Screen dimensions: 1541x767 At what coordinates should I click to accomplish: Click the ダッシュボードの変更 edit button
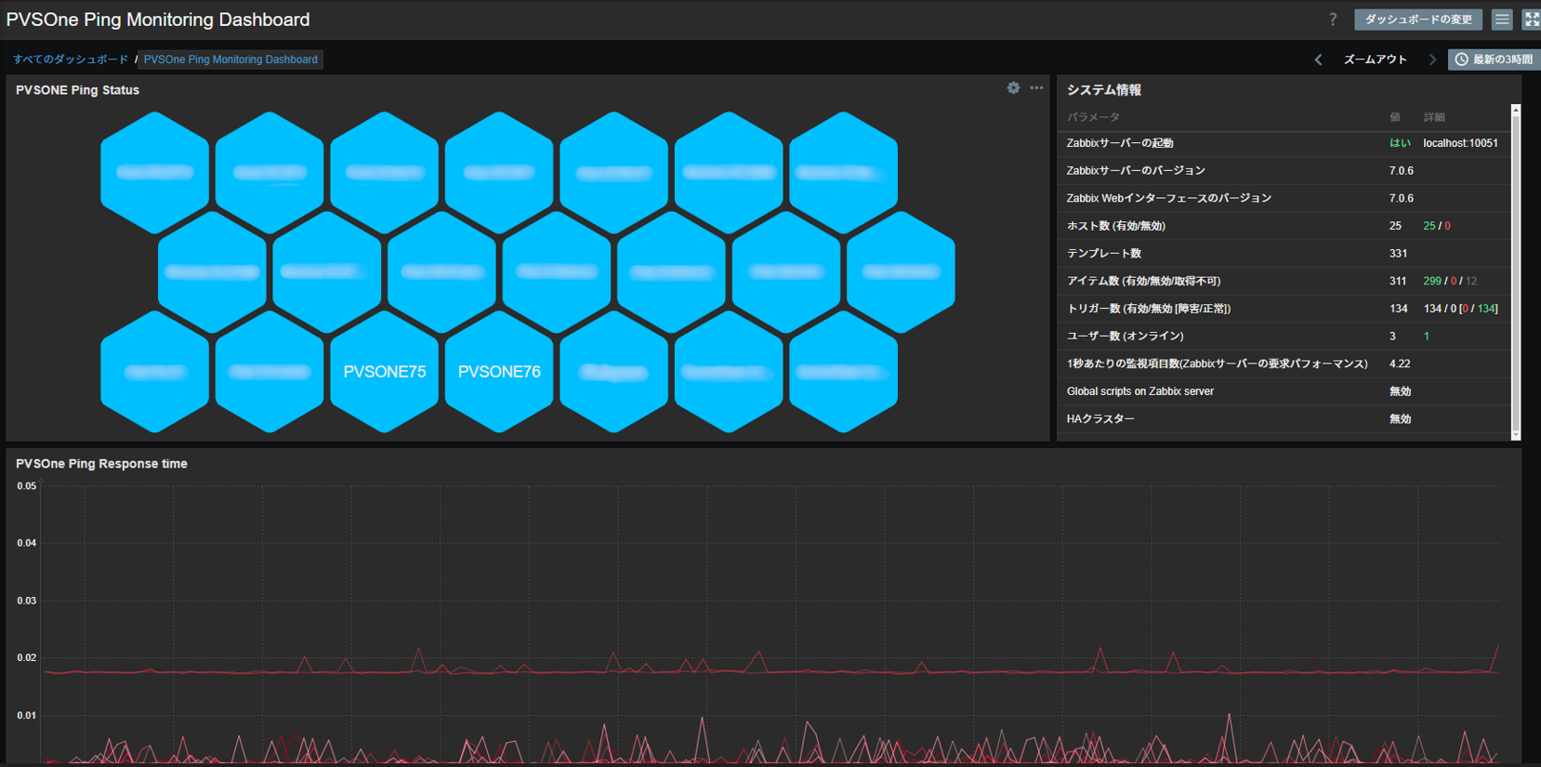tap(1418, 20)
